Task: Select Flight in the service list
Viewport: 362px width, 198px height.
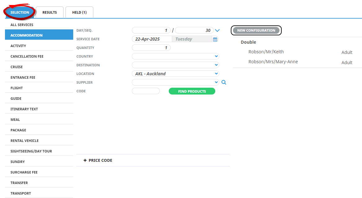Action: pyautogui.click(x=17, y=88)
